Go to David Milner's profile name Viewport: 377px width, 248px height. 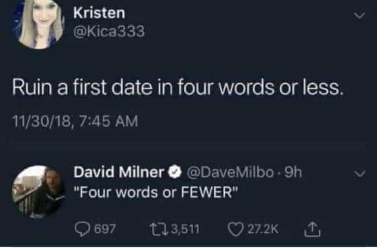[x=119, y=173]
